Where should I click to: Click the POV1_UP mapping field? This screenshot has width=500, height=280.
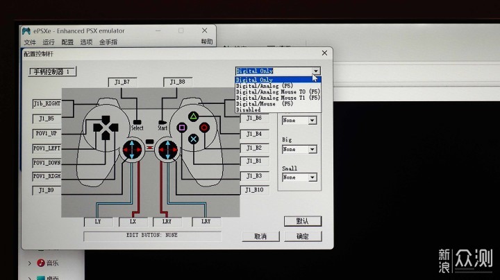tap(47, 133)
